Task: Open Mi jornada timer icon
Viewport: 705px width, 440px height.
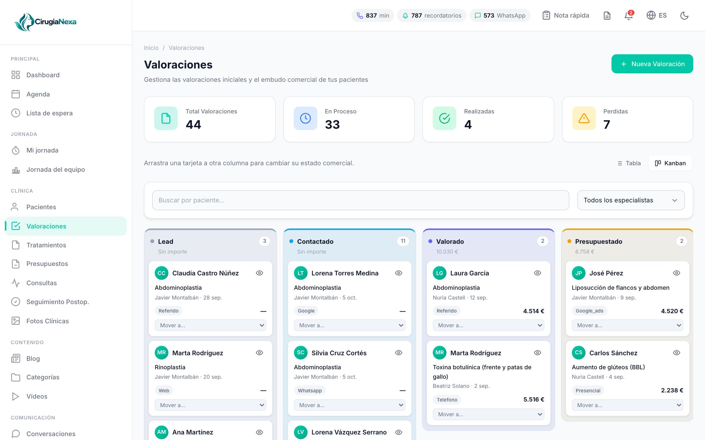Action: coord(16,150)
